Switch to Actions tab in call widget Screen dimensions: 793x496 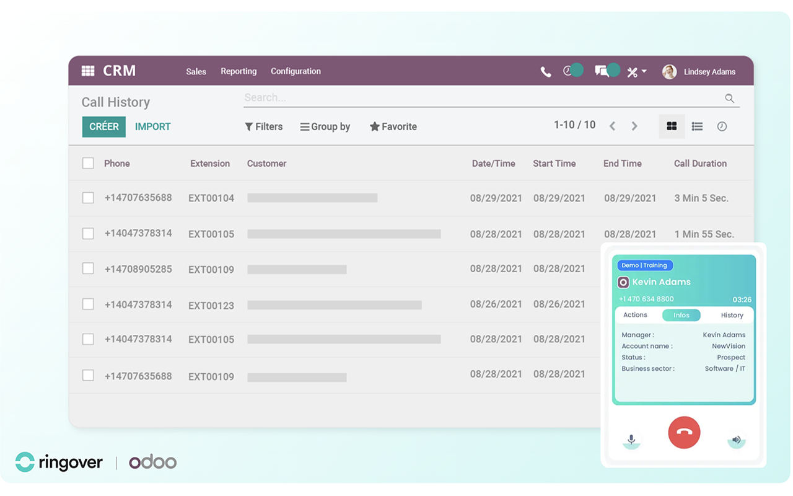pyautogui.click(x=635, y=315)
